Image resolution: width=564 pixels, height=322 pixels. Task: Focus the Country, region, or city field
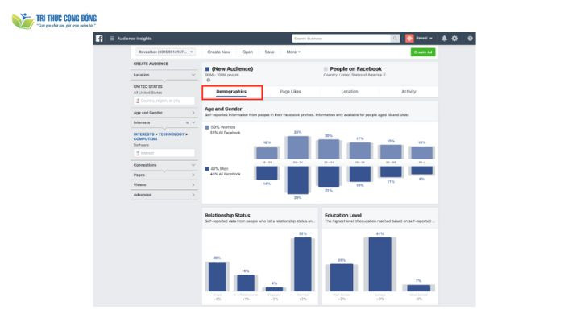164,101
